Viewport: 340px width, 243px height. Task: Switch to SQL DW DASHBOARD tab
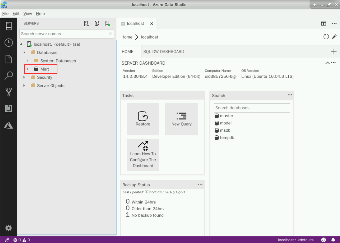point(164,52)
